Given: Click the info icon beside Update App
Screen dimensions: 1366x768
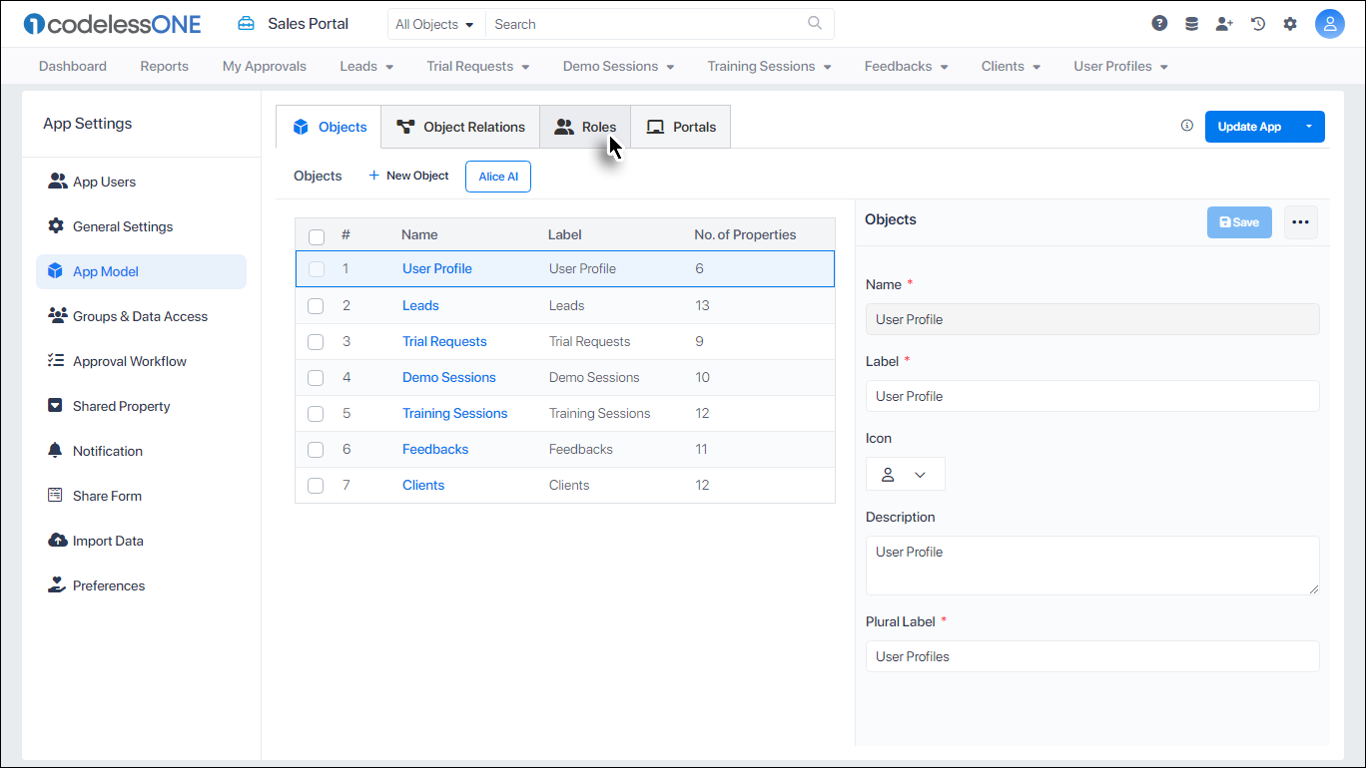Looking at the screenshot, I should pyautogui.click(x=1187, y=126).
